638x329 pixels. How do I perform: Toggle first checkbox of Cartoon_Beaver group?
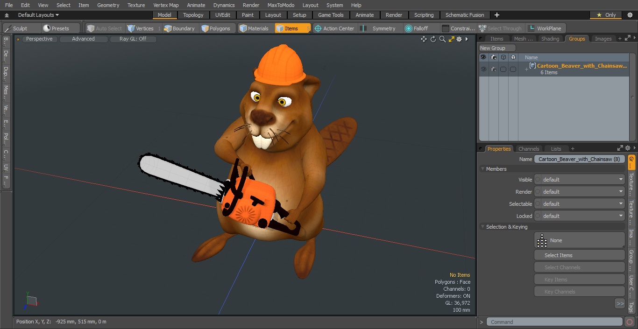(x=503, y=69)
